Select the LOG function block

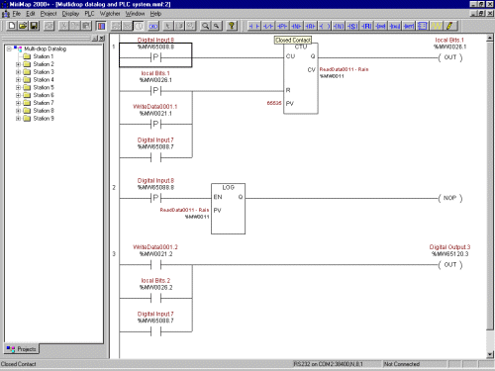click(x=228, y=209)
